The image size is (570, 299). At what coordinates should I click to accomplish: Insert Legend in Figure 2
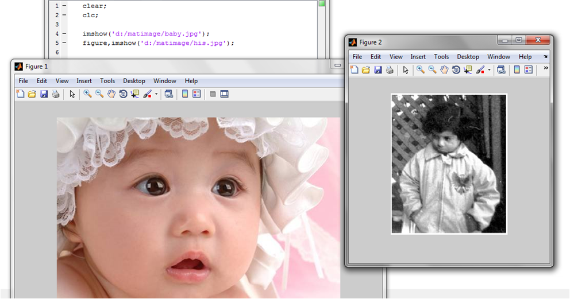(x=529, y=69)
